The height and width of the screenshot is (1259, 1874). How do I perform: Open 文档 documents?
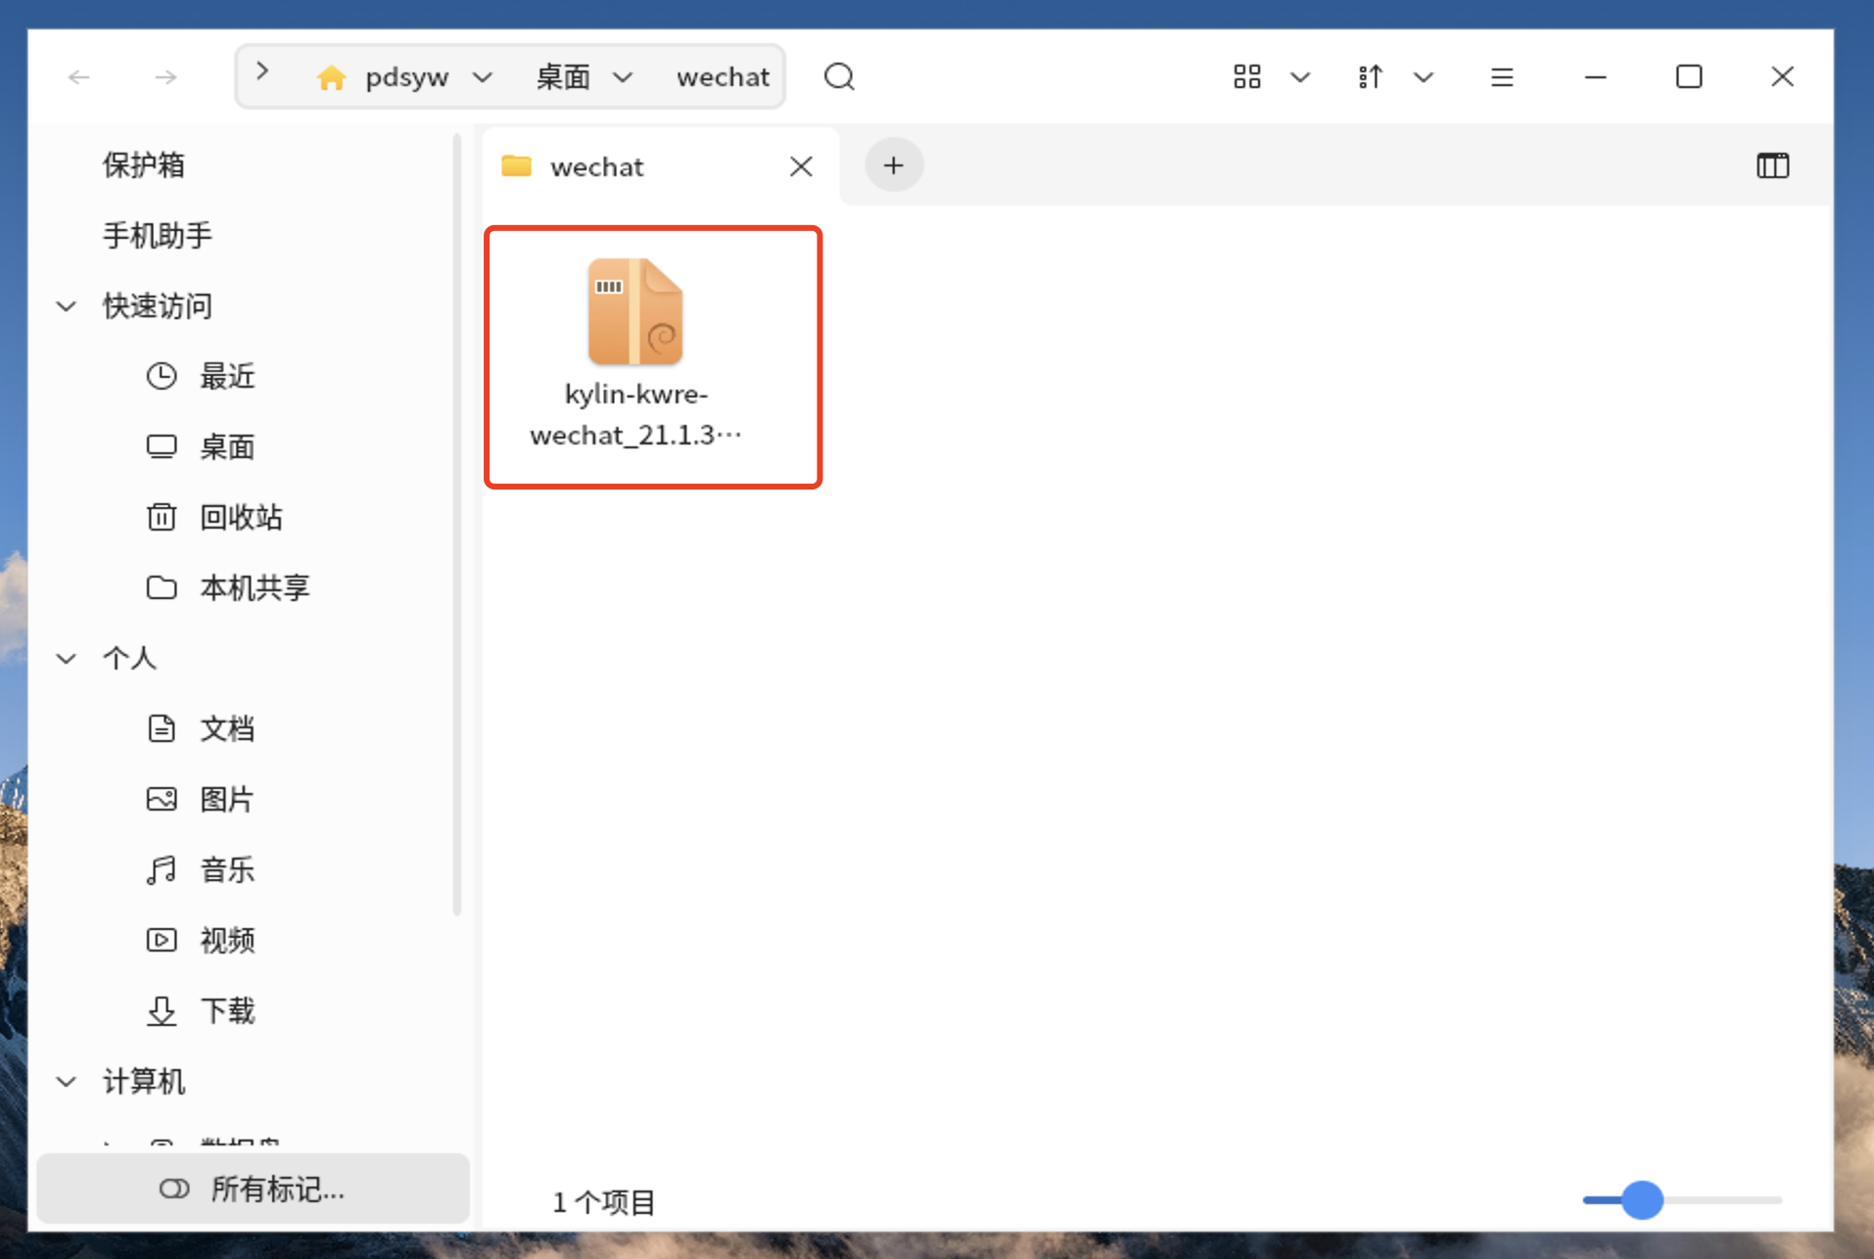(227, 728)
